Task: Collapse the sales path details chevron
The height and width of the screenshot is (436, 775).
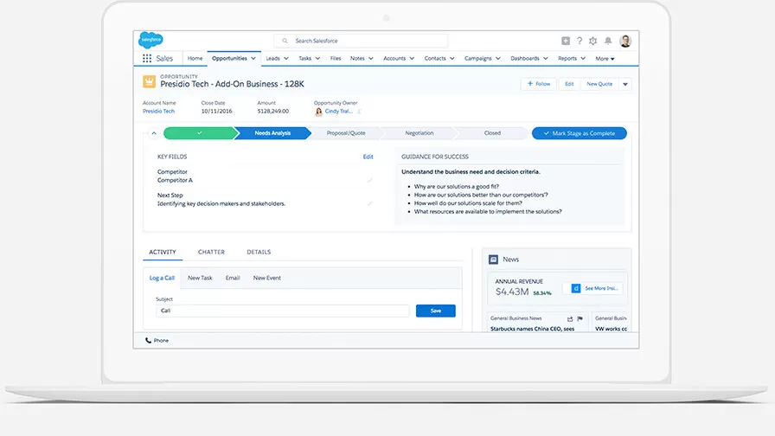Action: (154, 133)
